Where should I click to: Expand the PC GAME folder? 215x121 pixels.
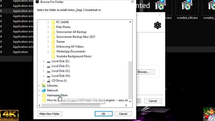coord(48,22)
